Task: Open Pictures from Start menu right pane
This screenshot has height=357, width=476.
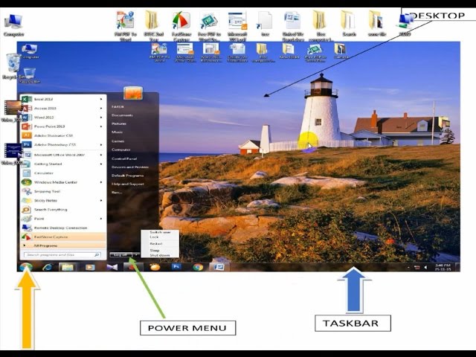Action: pyautogui.click(x=119, y=124)
